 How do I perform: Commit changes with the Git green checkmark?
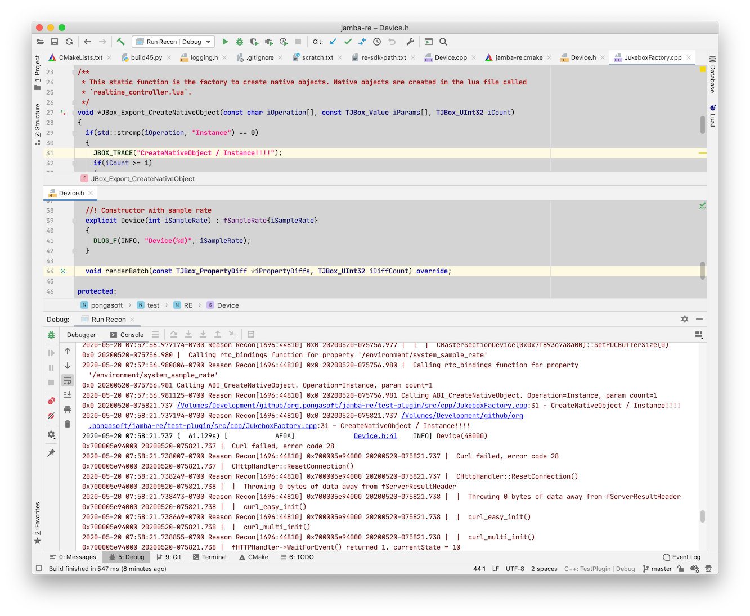pyautogui.click(x=348, y=42)
